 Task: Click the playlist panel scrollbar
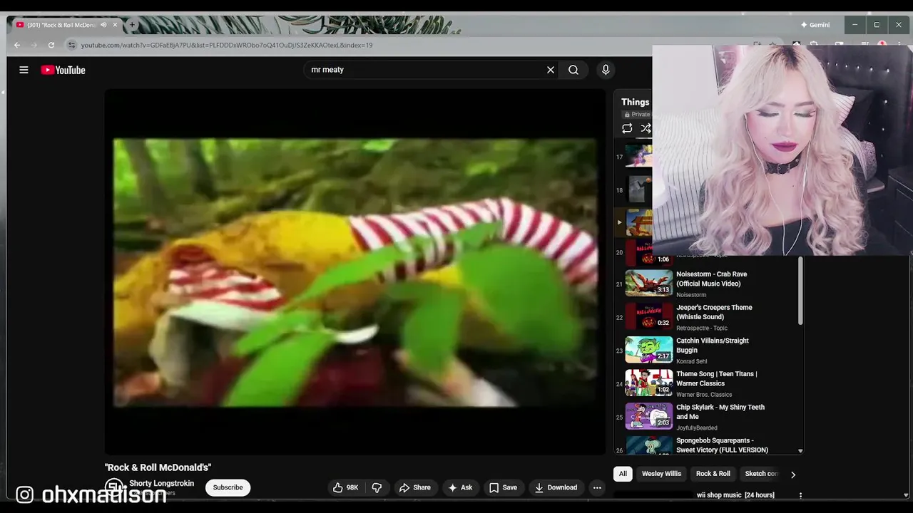tap(800, 291)
